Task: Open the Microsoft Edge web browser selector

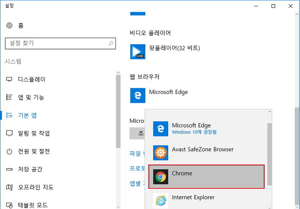Action: pyautogui.click(x=169, y=92)
